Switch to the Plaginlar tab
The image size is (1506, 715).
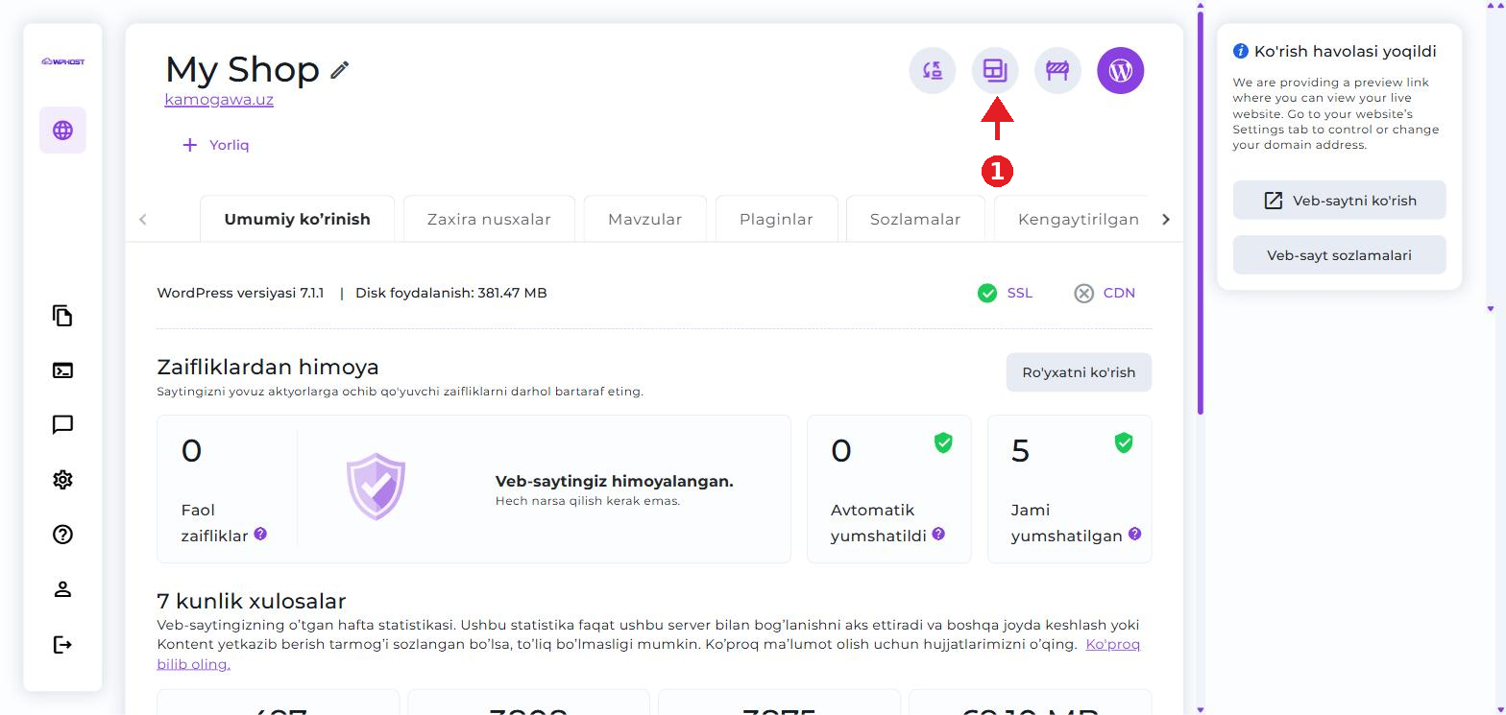pos(776,219)
